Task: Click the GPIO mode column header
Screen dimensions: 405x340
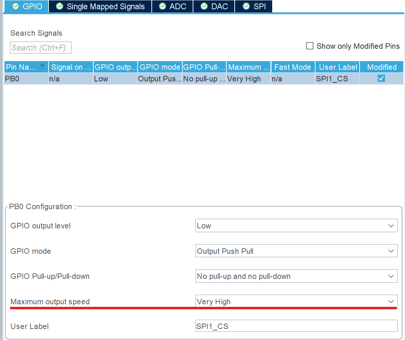Action: pyautogui.click(x=160, y=67)
